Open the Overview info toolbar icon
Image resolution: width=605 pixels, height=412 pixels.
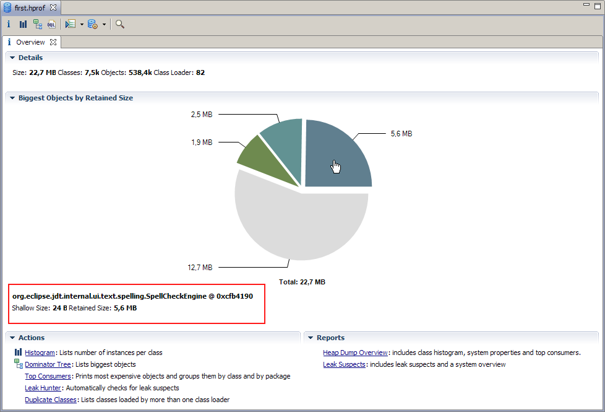9,24
